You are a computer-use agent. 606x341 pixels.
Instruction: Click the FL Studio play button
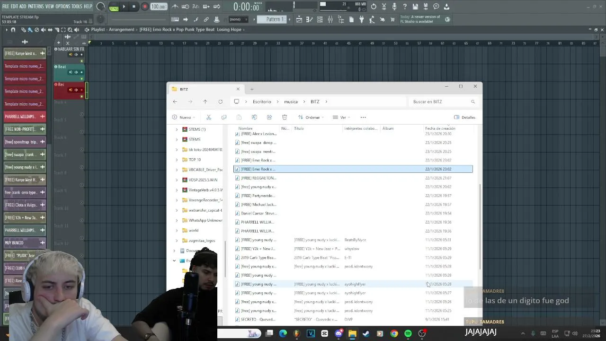tap(124, 7)
